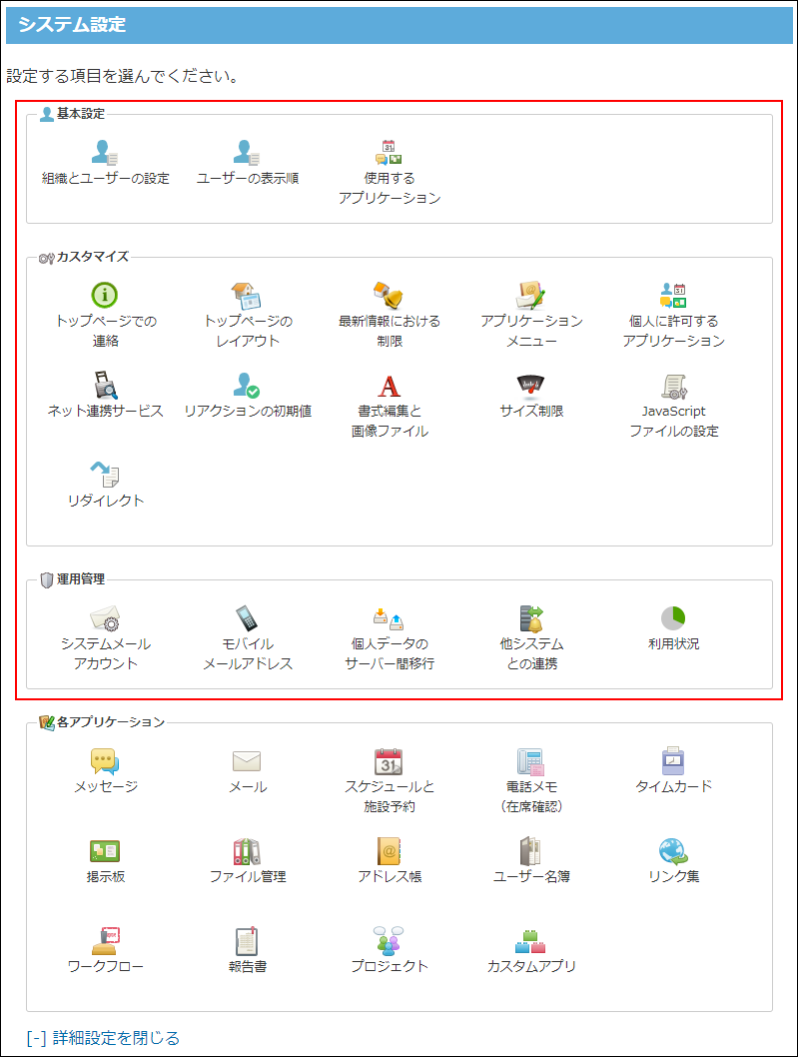
Task: Open トップページのレイアウト icon
Action: click(247, 296)
